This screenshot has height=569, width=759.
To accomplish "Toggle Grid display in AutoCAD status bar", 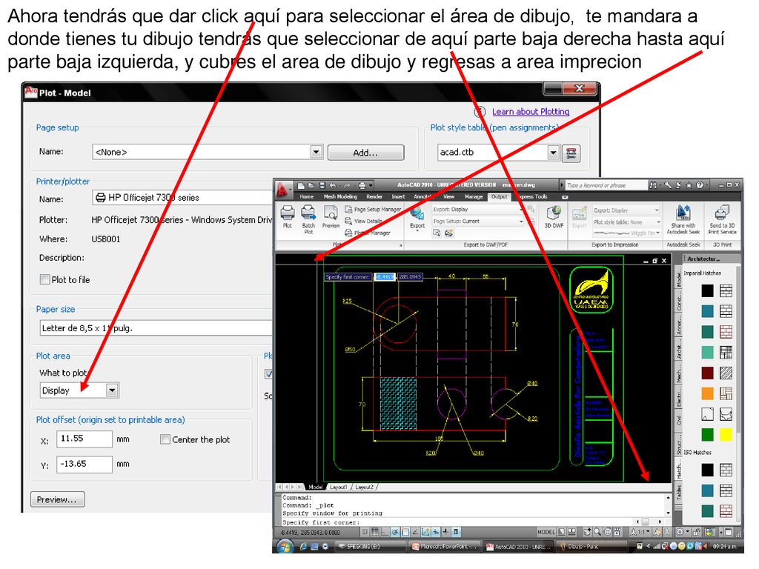I will [x=374, y=532].
